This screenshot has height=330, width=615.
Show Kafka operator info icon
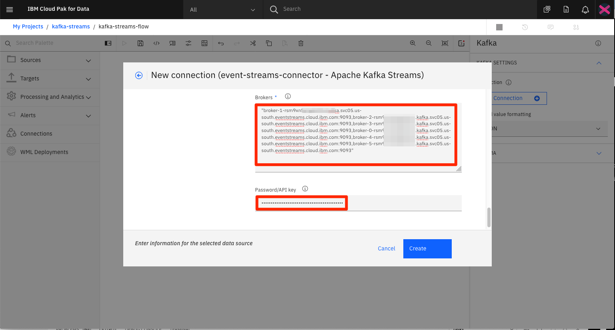point(598,43)
